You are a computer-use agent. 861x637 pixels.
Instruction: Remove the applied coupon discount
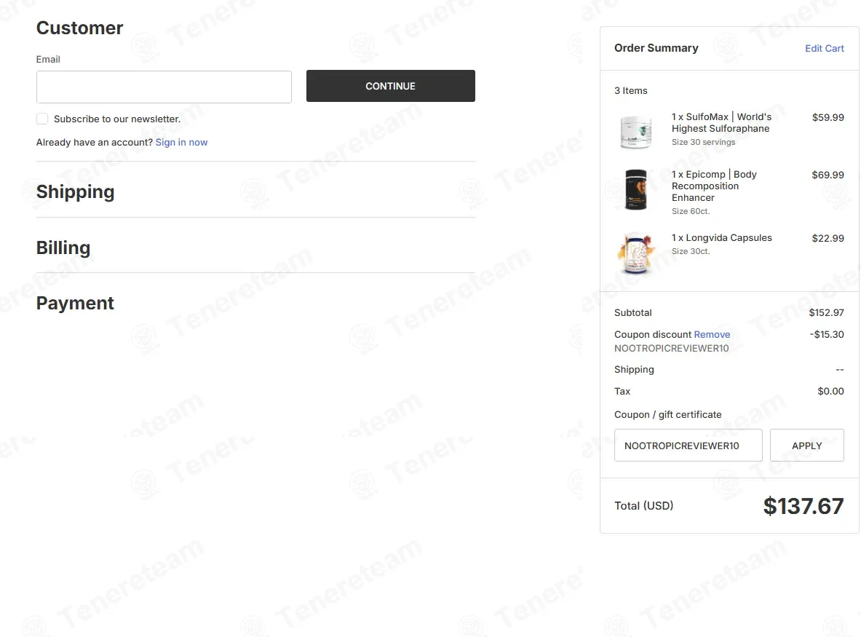(712, 334)
